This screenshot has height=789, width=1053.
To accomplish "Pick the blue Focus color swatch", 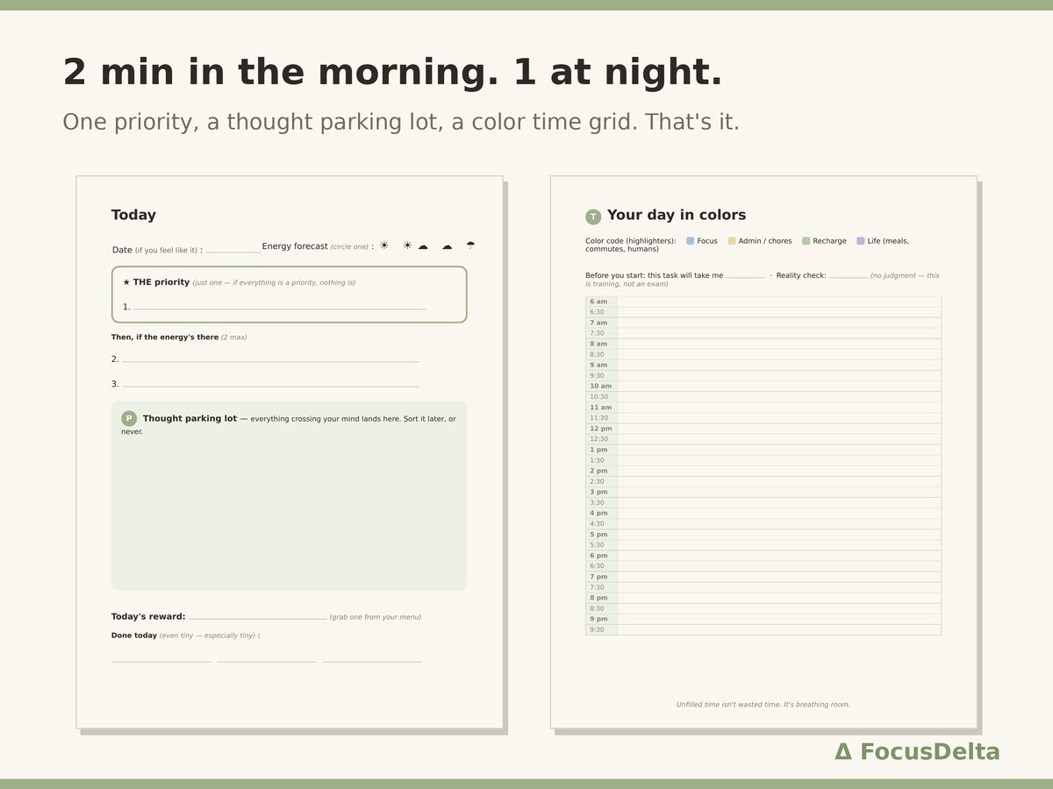I will point(690,241).
